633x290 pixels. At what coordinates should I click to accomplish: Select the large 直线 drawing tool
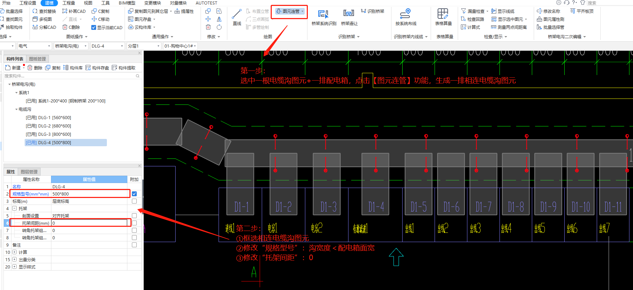(237, 17)
